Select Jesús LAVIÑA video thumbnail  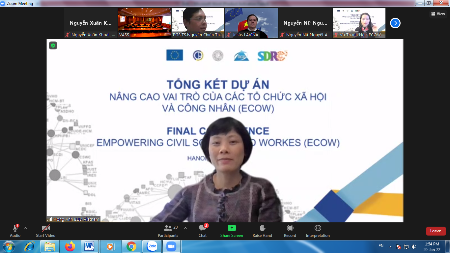coord(252,23)
